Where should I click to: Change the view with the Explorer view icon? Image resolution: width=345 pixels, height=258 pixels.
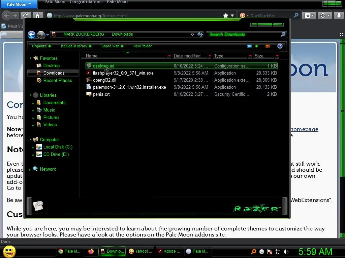pos(249,46)
